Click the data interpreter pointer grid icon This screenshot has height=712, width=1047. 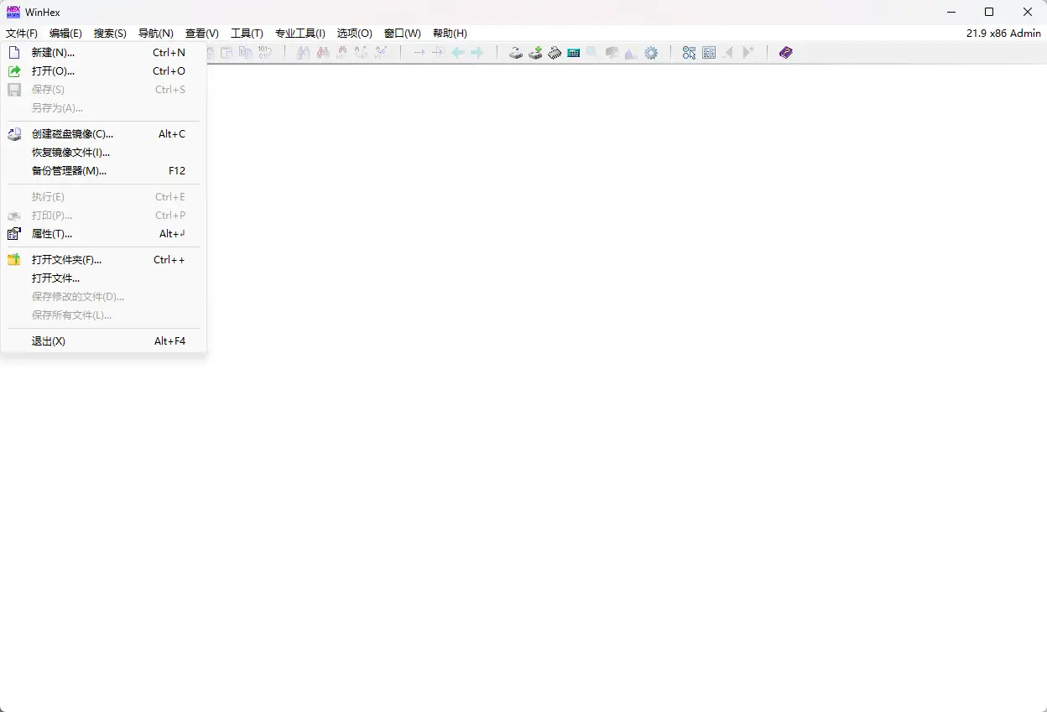coord(689,53)
